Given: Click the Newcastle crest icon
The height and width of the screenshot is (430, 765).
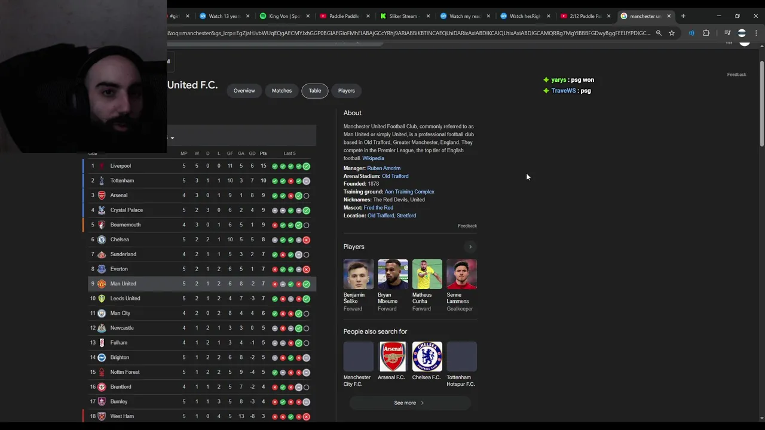Looking at the screenshot, I should [102, 328].
